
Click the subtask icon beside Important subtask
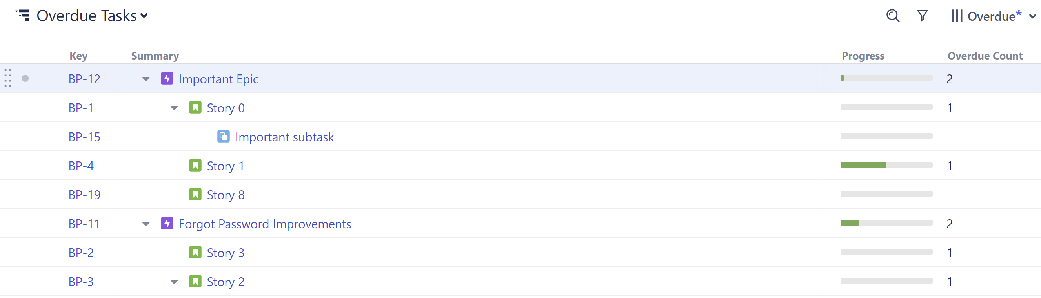[224, 136]
